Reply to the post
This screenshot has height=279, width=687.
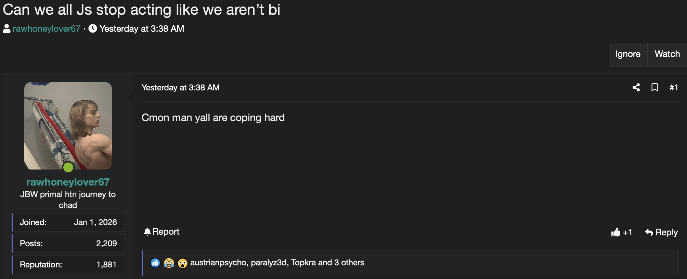661,233
